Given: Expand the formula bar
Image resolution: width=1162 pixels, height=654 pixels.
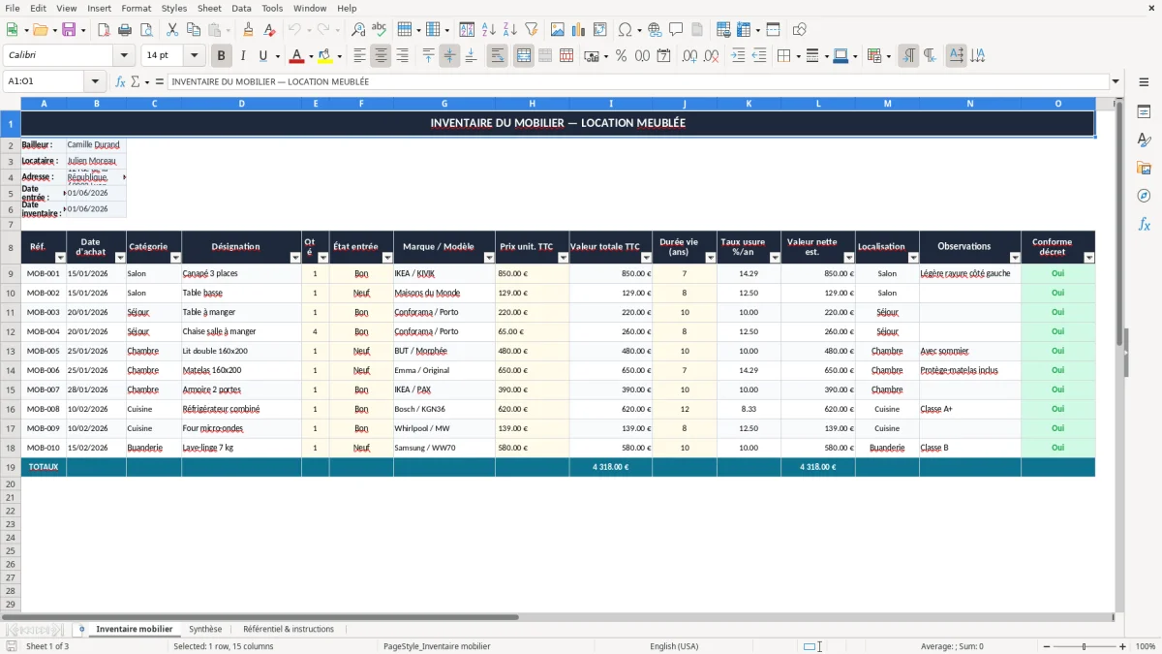Looking at the screenshot, I should coord(1116,81).
